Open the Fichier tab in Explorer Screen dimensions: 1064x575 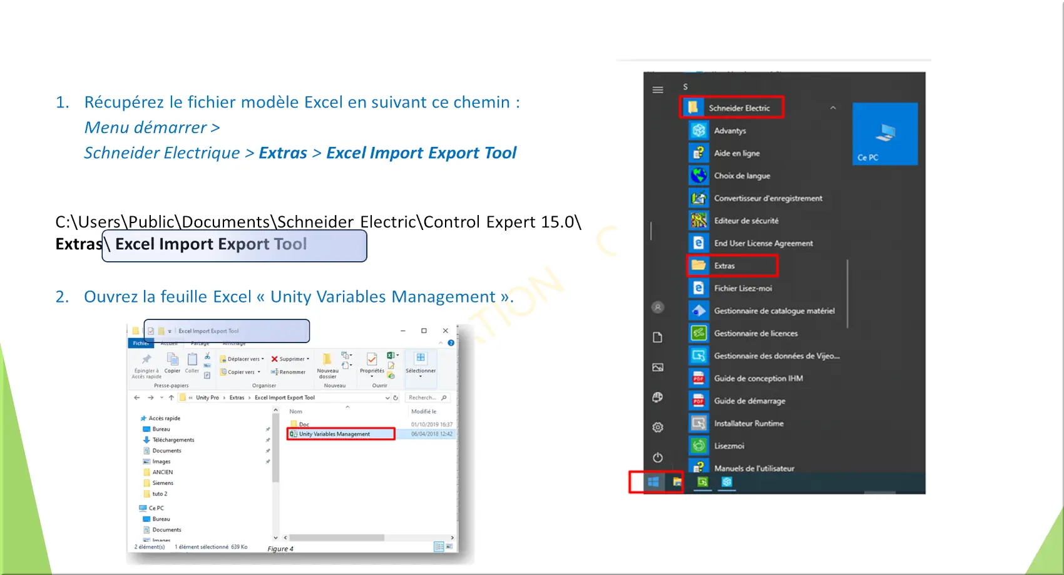pyautogui.click(x=141, y=343)
